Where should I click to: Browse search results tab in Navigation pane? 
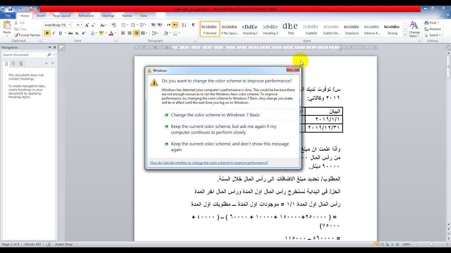[x=21, y=63]
